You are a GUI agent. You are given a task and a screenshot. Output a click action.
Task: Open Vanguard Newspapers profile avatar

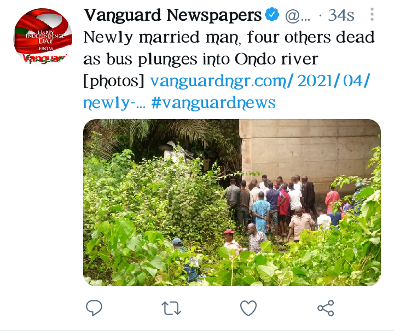pos(43,37)
